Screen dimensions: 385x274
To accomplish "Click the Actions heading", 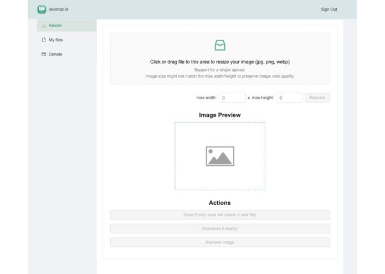I will (220, 203).
